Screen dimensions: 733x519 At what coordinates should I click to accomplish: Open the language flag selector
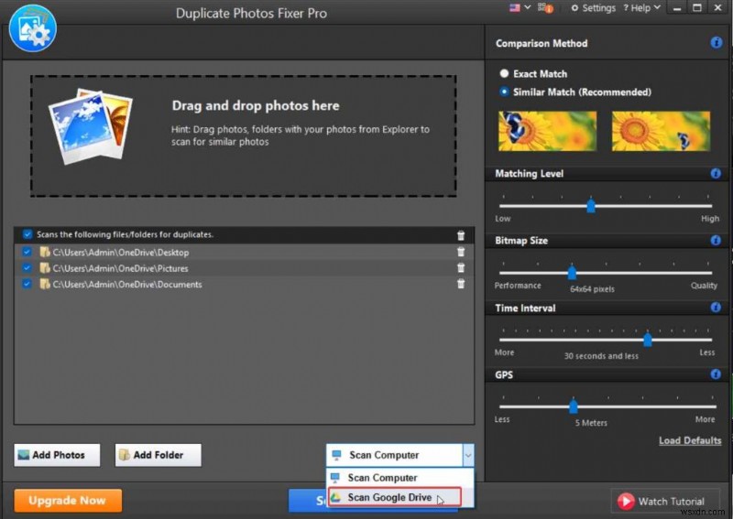click(x=514, y=7)
